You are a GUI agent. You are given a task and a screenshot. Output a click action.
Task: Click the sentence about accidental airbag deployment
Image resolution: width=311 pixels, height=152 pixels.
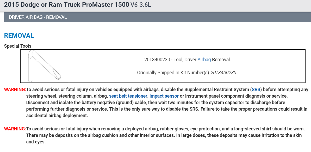pyautogui.click(x=57, y=116)
